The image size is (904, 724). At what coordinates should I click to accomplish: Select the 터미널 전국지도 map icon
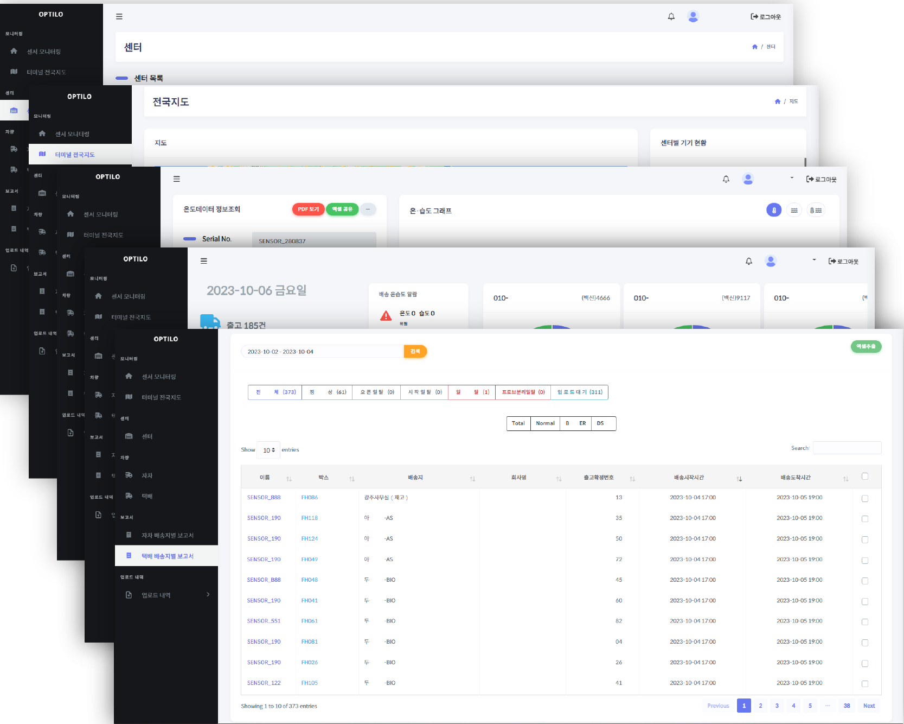click(129, 397)
